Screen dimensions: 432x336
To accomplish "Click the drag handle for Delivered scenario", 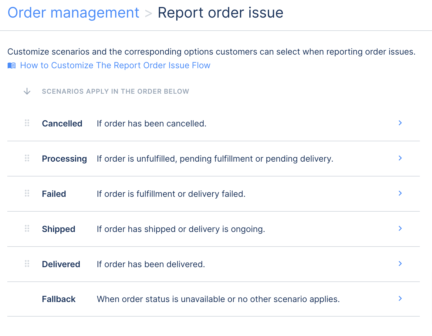I will (27, 264).
